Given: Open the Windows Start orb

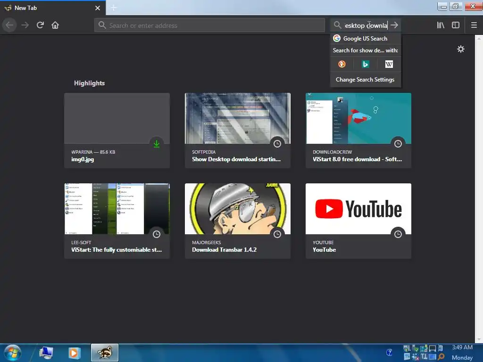Looking at the screenshot, I should pyautogui.click(x=13, y=353).
